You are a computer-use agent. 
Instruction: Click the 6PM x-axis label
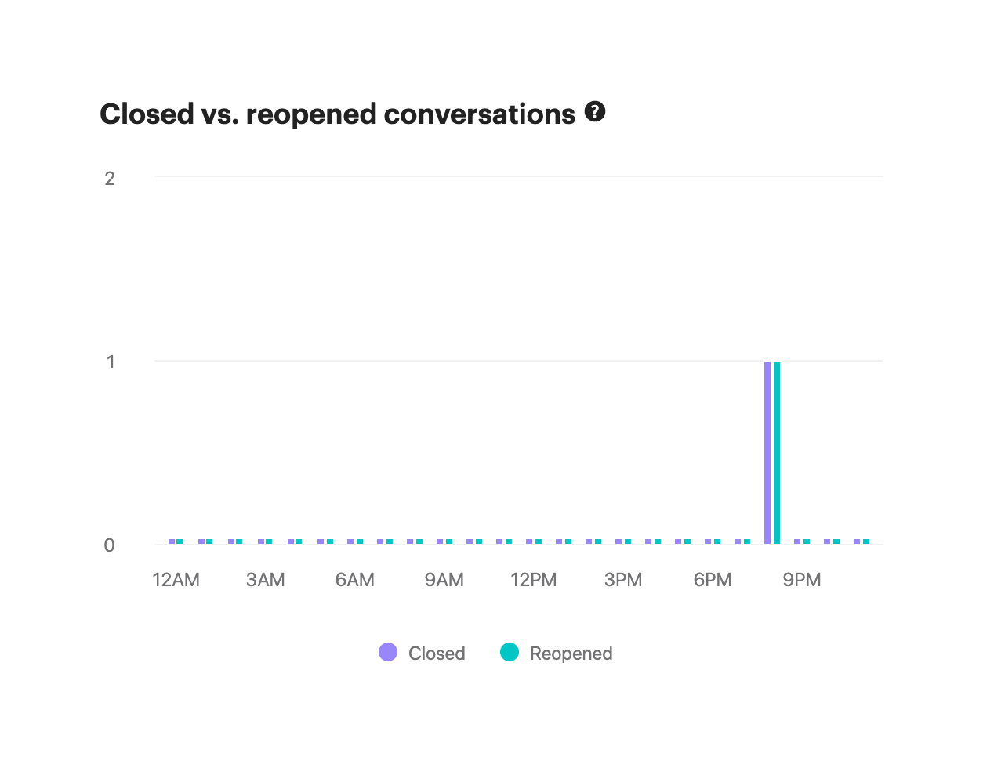tap(713, 580)
